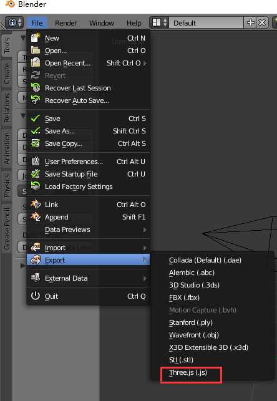Viewport: 277px width, 401px height.
Task: Open the Help menu
Action: pos(134,23)
